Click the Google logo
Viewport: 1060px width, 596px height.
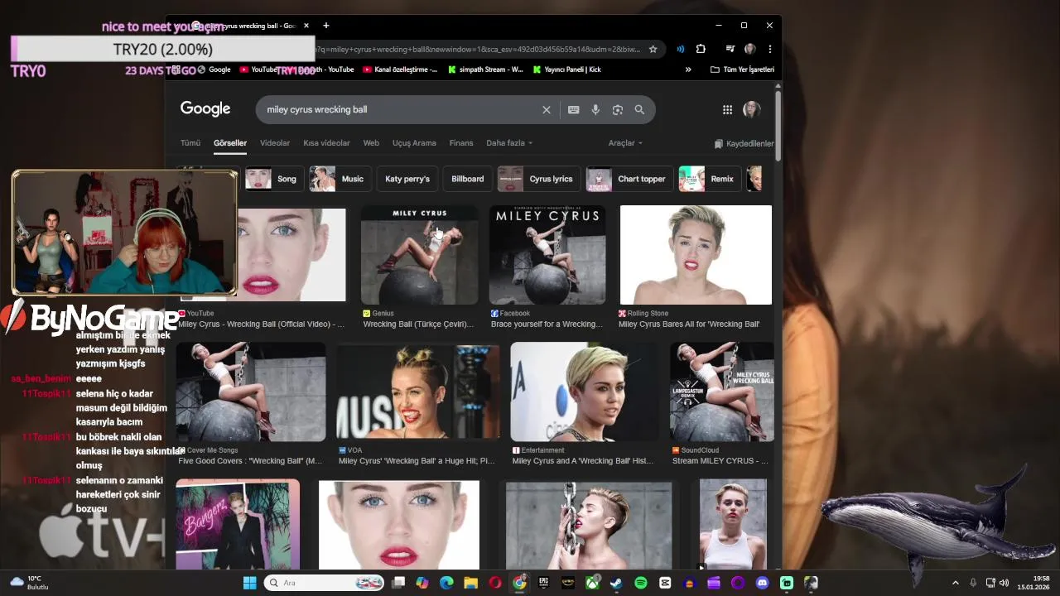coord(205,108)
